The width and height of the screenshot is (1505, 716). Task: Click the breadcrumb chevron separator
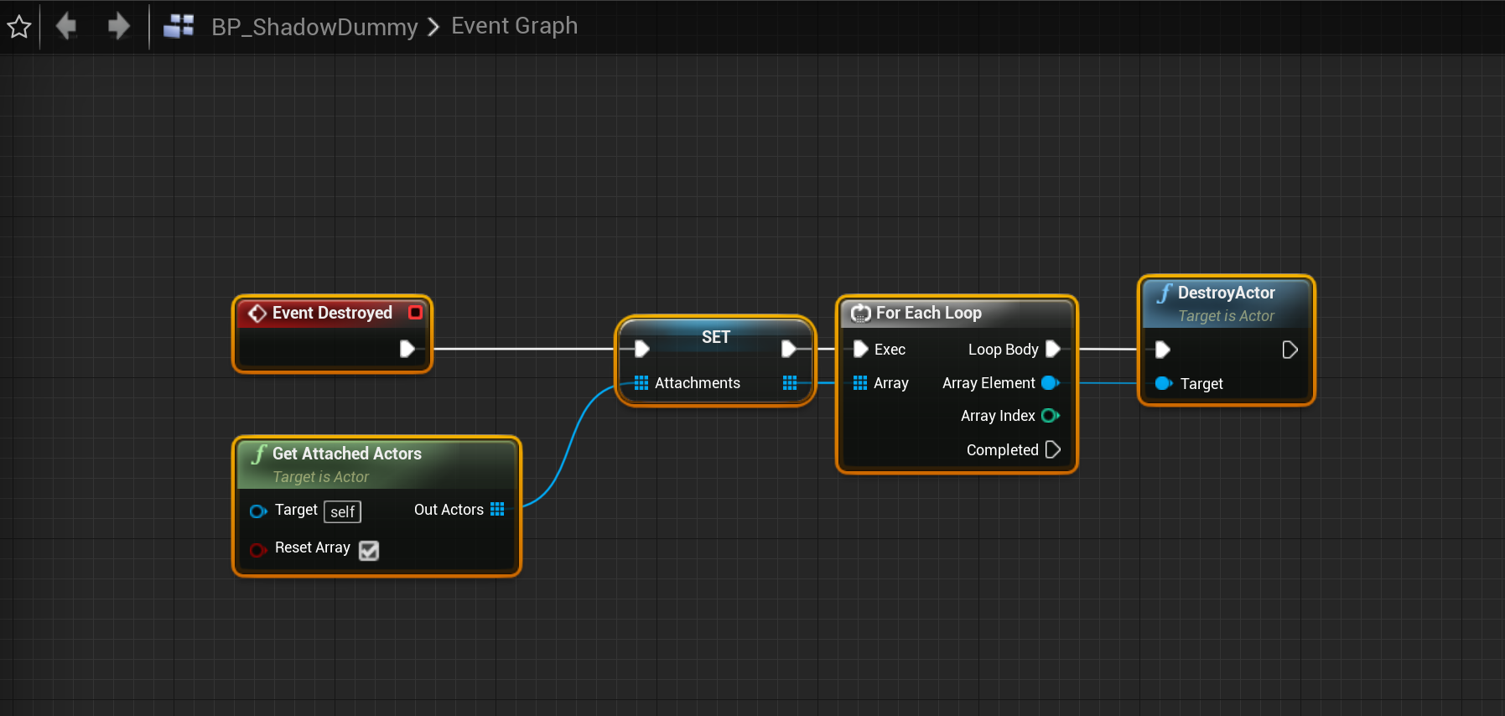point(433,27)
